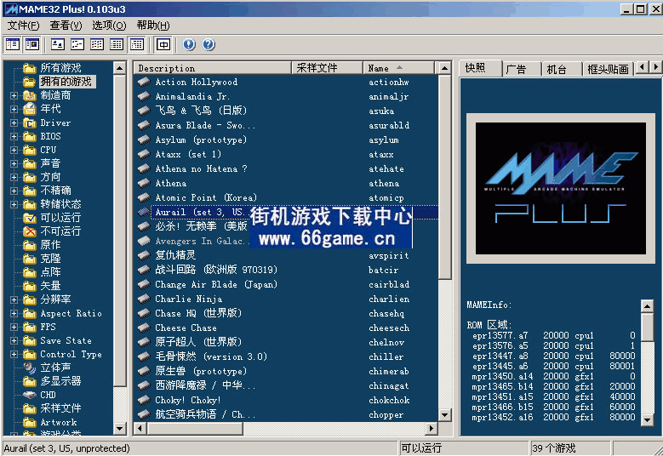Switch to the 机台 tab
Image resolution: width=663 pixels, height=456 pixels.
tap(562, 69)
